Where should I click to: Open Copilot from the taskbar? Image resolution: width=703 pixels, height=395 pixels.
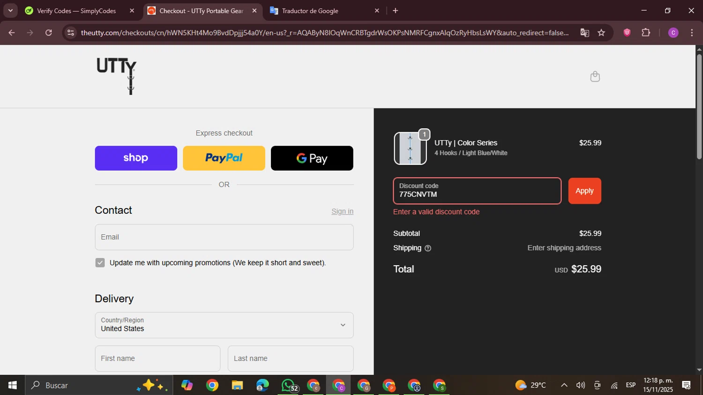coord(187,385)
